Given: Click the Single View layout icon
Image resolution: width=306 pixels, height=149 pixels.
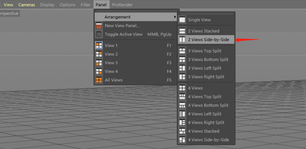Looking at the screenshot, I should 182,20.
